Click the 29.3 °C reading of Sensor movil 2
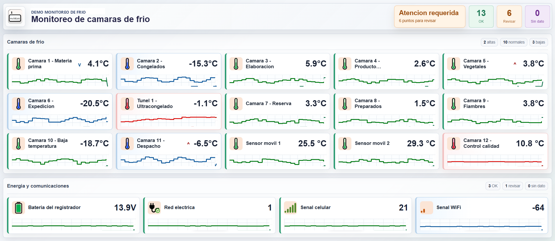 click(x=421, y=143)
